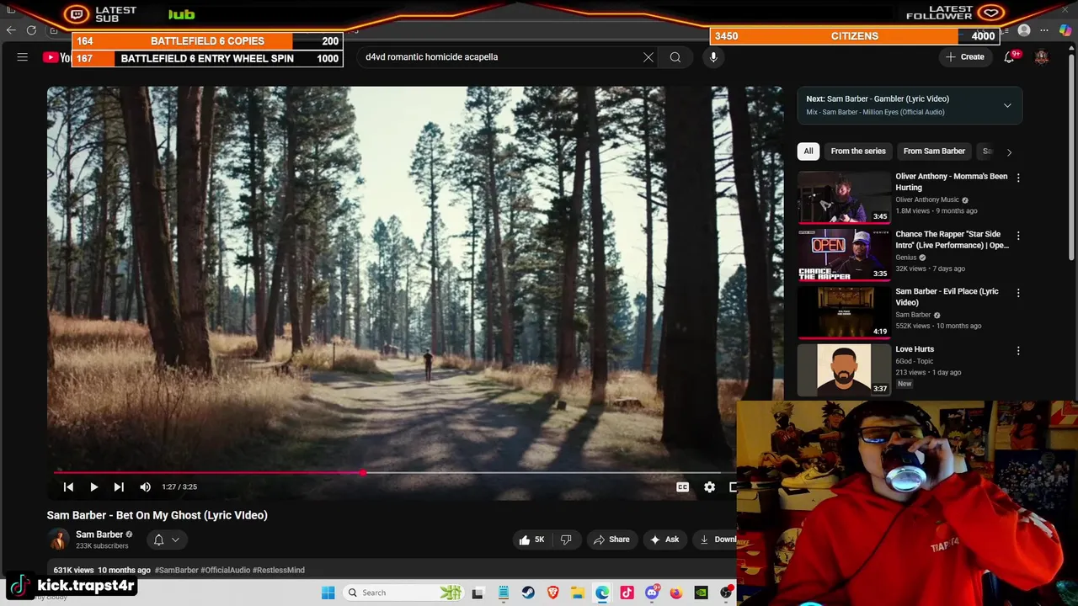Open Sam Barber's channel avatar

point(58,540)
